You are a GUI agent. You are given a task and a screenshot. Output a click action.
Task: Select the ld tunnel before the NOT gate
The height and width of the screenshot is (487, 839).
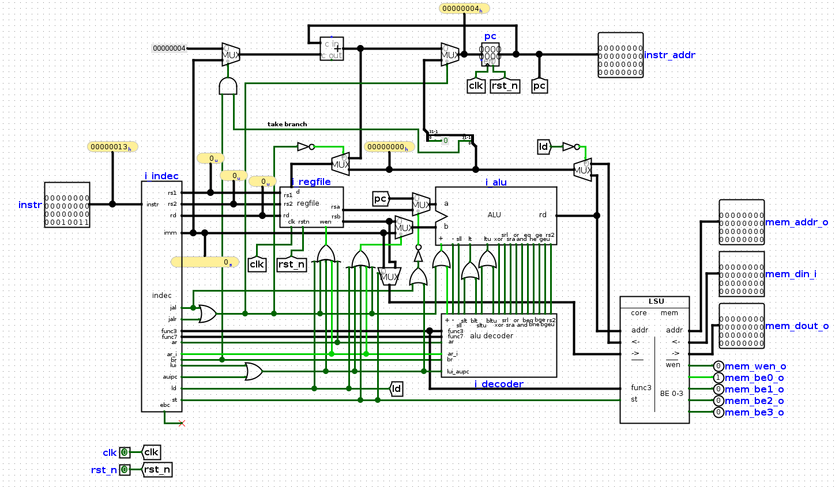coord(544,147)
